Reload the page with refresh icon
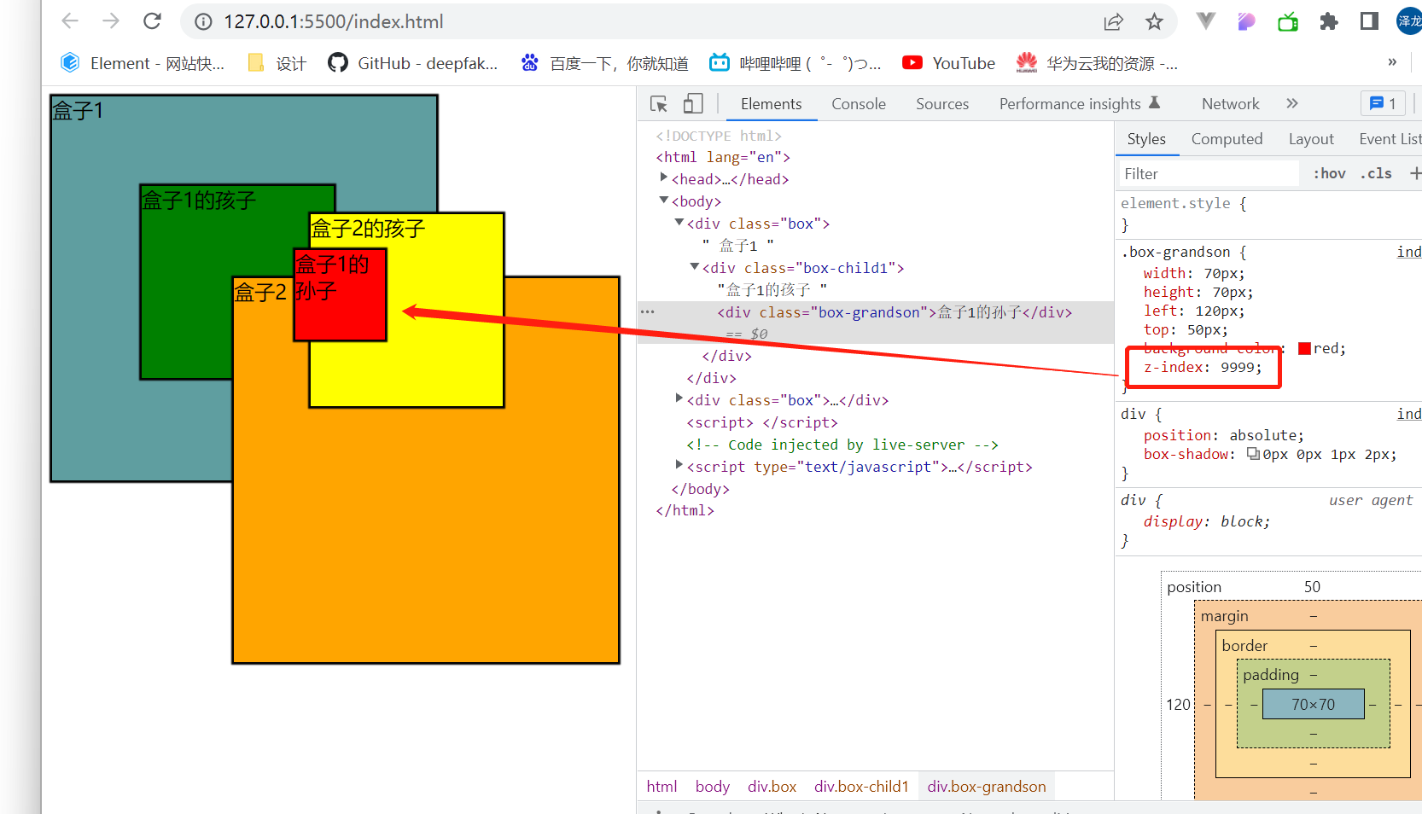1422x814 pixels. [x=152, y=21]
